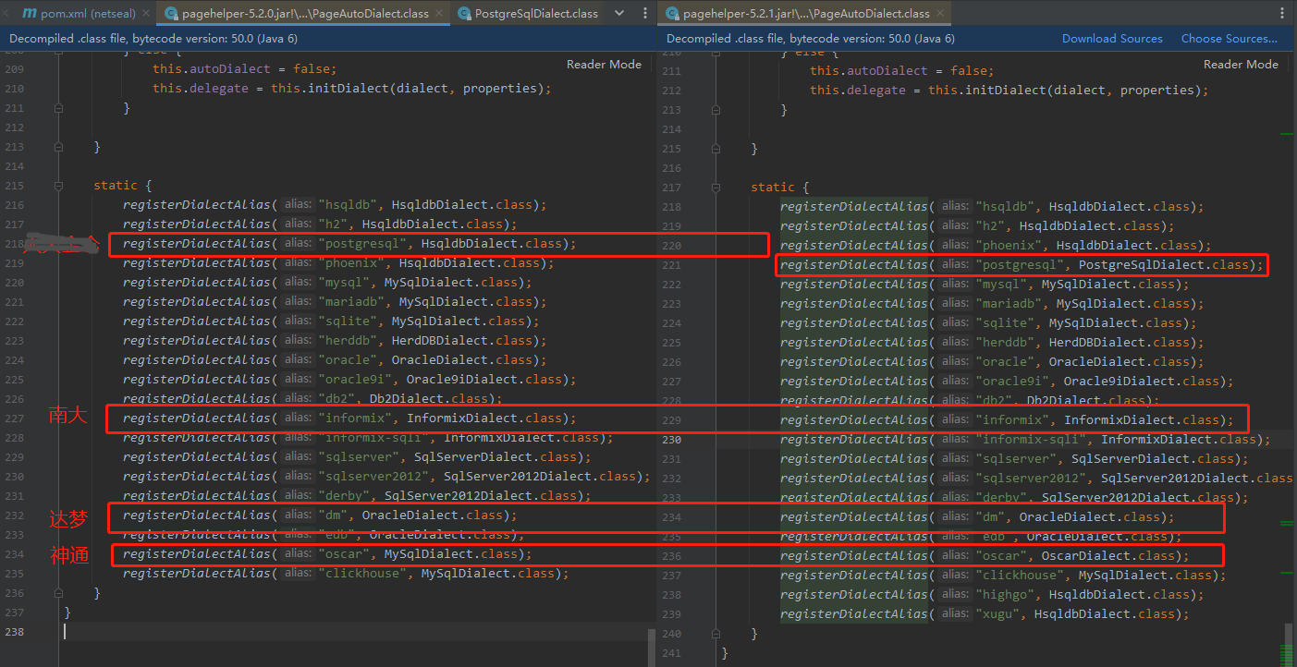
Task: Click "clickhouse" on left editor line 235
Action: (x=362, y=574)
